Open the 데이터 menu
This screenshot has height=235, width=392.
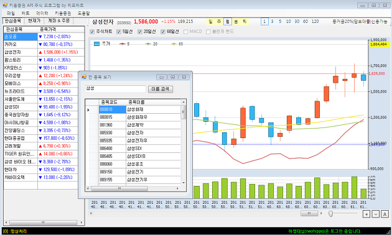tap(42, 13)
